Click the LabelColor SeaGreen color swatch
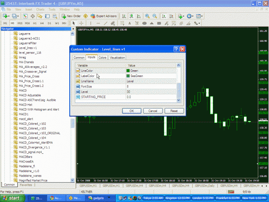This screenshot has height=202, width=269. 128,76
